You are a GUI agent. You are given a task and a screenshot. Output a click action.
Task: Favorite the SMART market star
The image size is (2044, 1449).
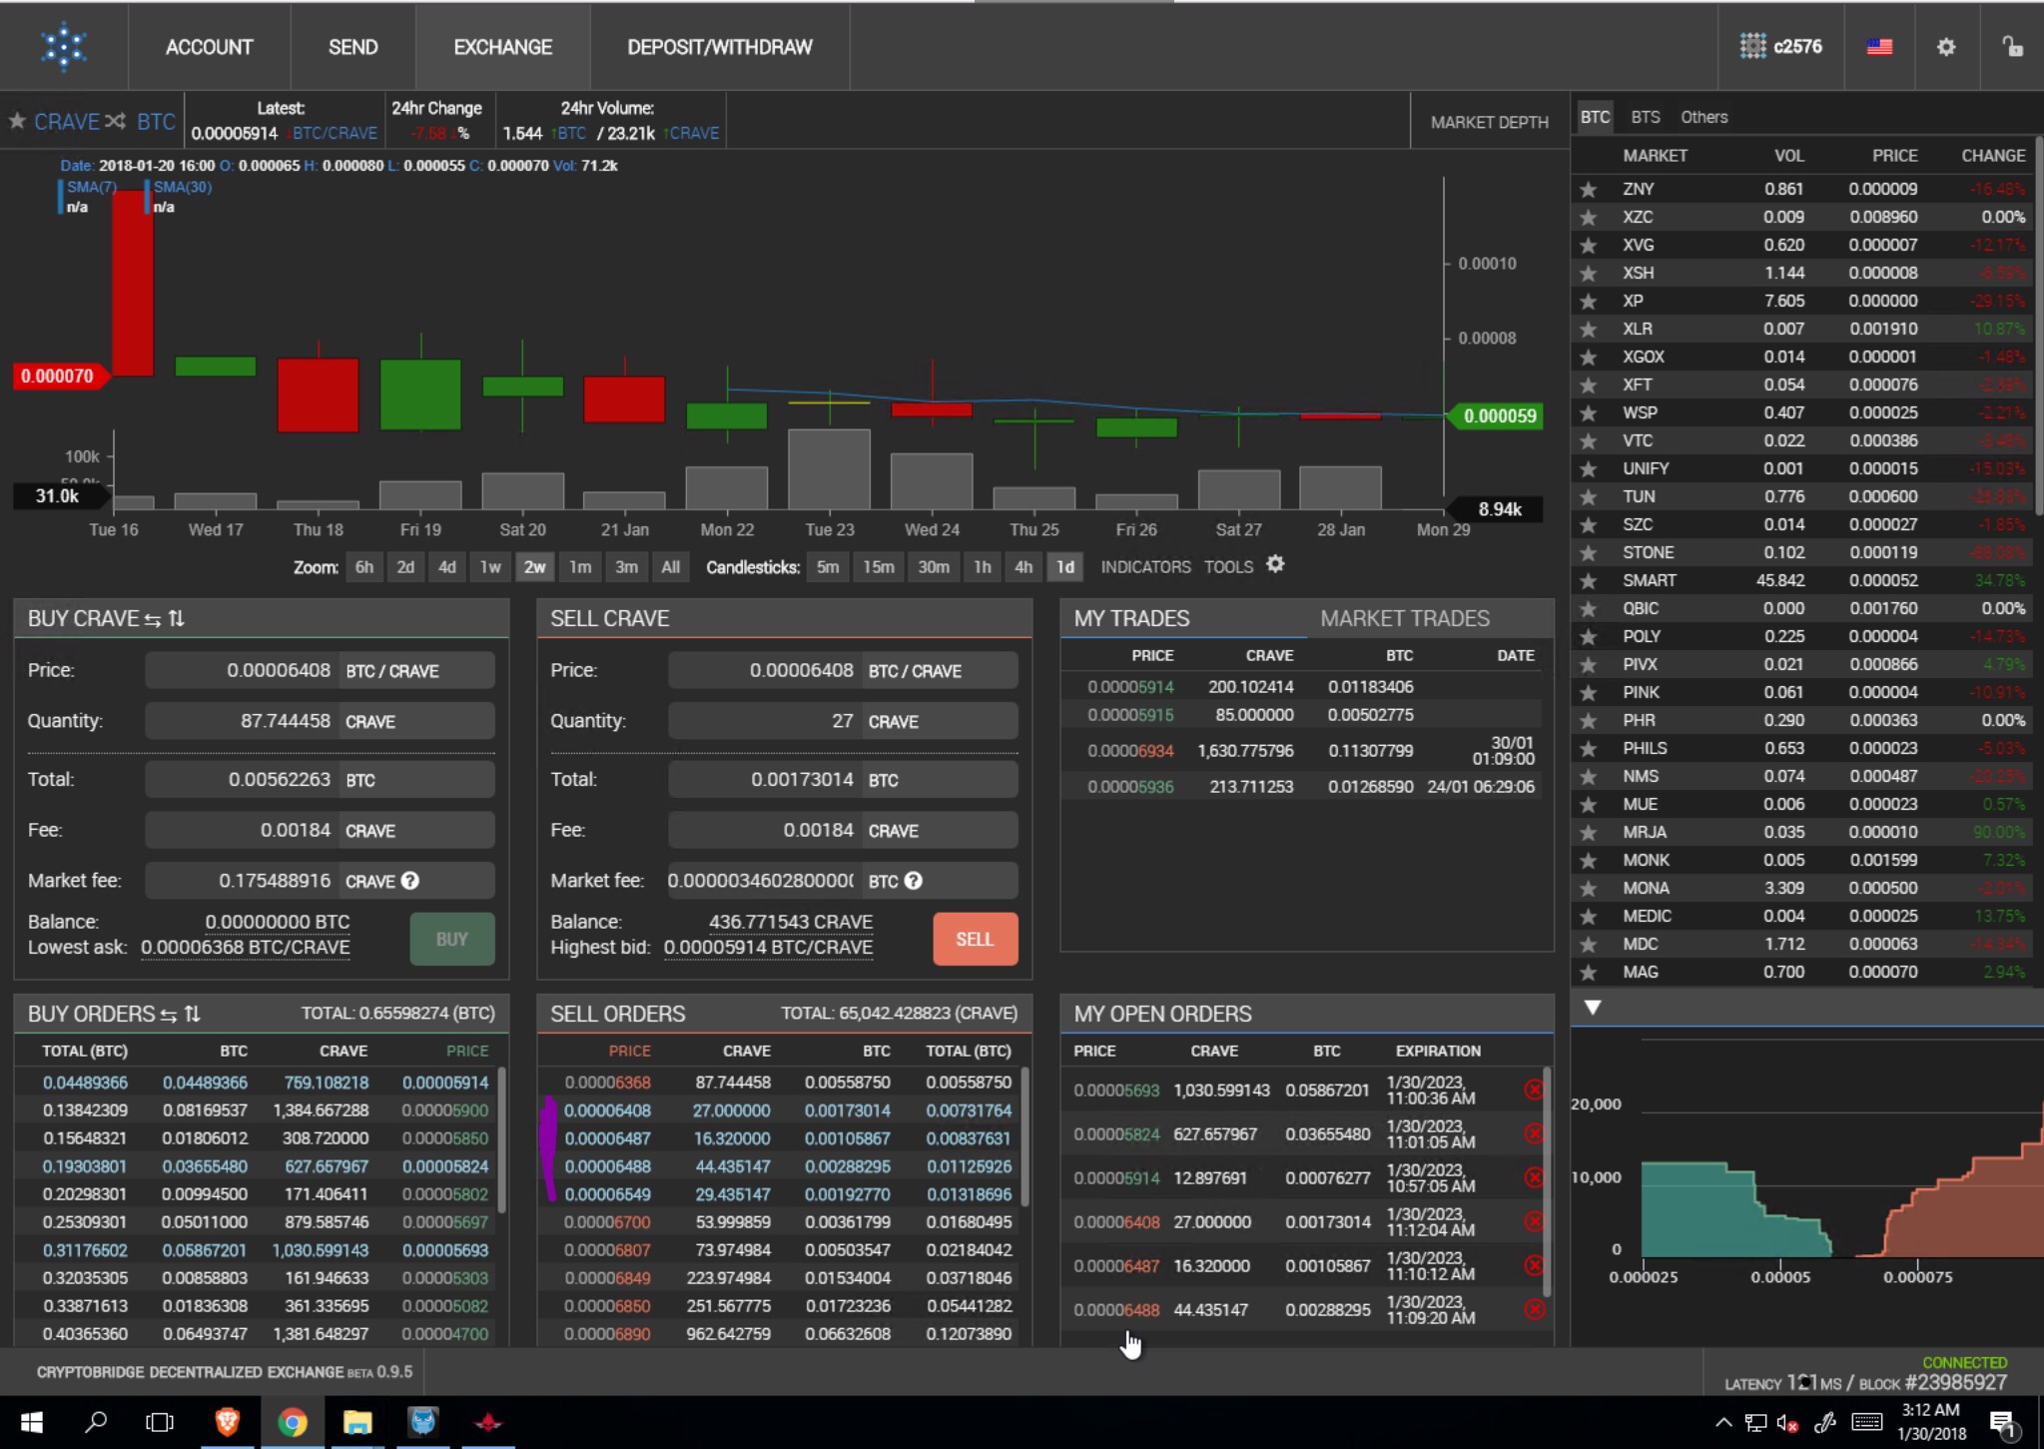(x=1588, y=580)
